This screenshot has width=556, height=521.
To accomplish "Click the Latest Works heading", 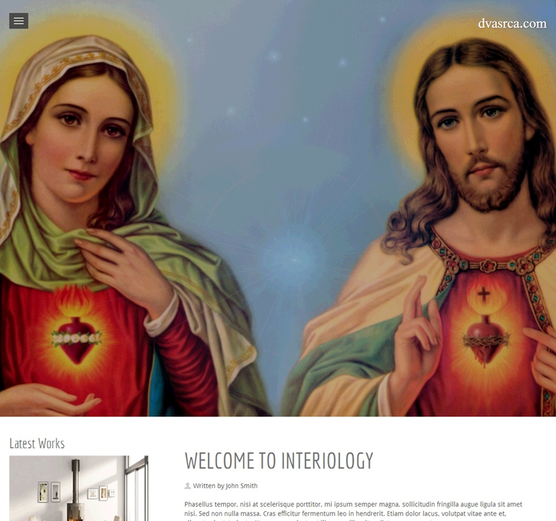I will click(x=37, y=443).
